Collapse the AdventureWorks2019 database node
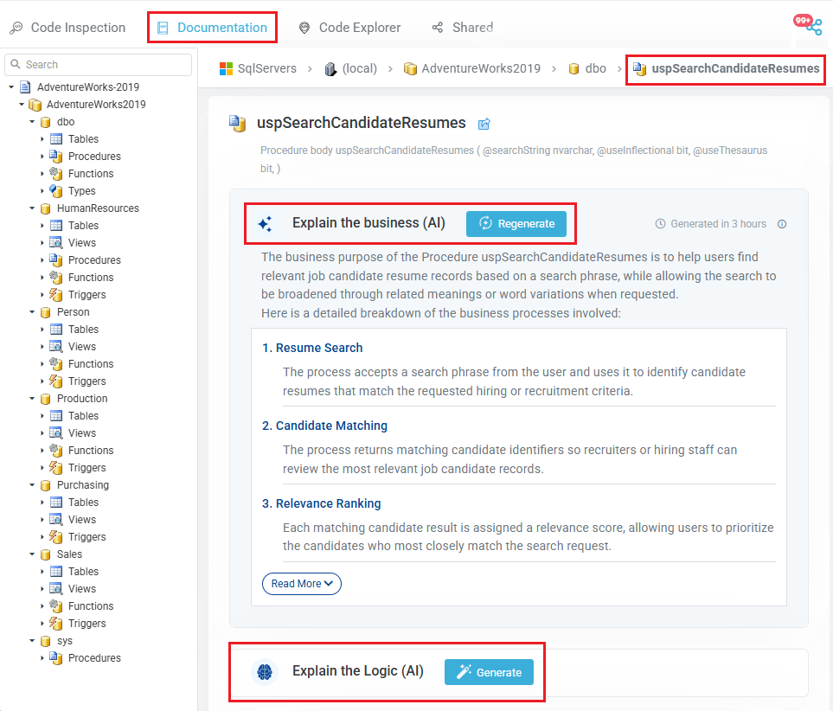The image size is (833, 711). 22,104
